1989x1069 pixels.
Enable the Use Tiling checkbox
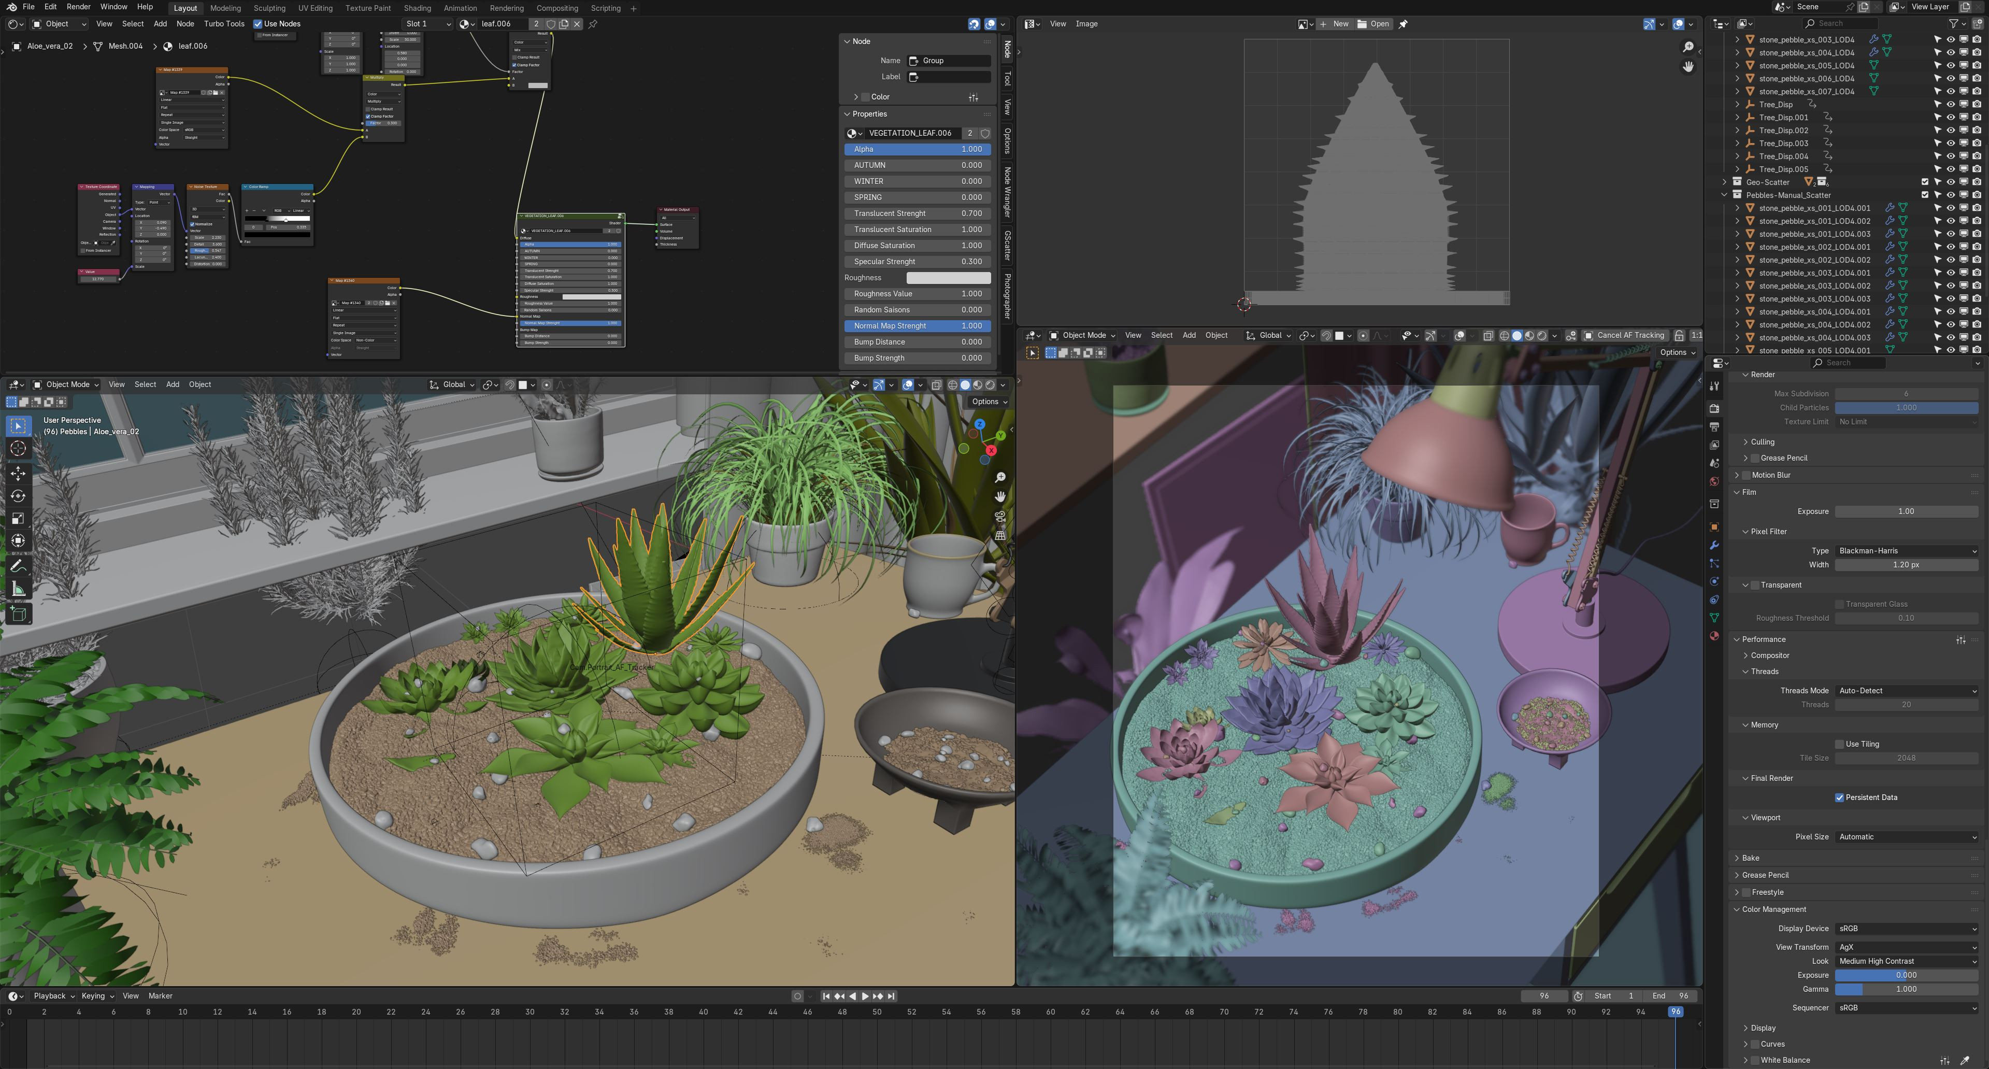click(1839, 744)
